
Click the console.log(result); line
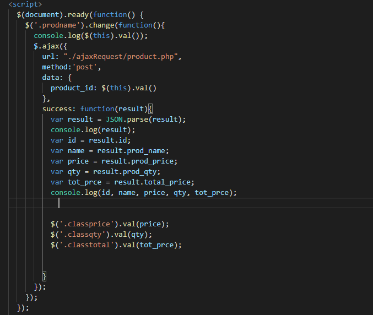pos(93,130)
